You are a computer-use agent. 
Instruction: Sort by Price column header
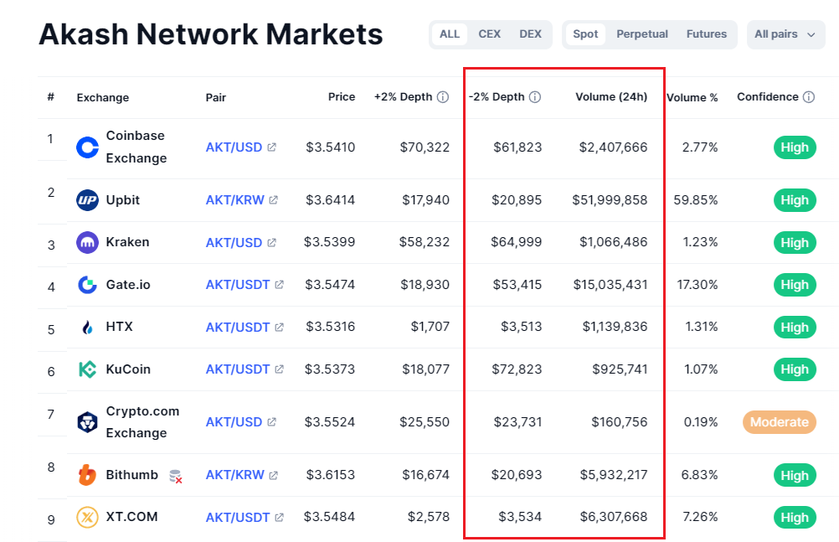point(342,97)
